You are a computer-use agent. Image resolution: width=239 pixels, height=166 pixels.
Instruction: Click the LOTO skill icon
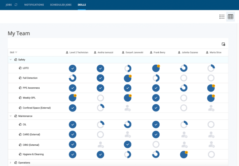coord(20,68)
